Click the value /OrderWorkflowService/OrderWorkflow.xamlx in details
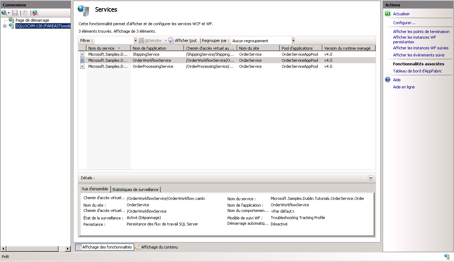The height and width of the screenshot is (262, 454). [166, 198]
